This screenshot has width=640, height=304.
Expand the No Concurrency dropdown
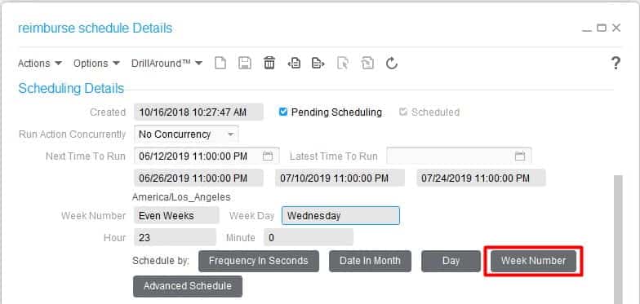(x=186, y=134)
